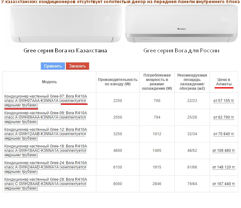Click the Рекомендуемая площадь охлаждения column header
Image resolution: width=241 pixels, height=208 pixels.
click(192, 82)
